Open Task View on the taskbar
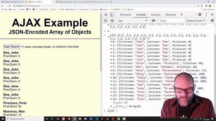The width and height of the screenshot is (216, 121). coord(52,119)
